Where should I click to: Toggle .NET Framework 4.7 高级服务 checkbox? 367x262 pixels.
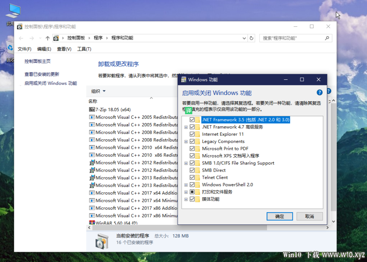pyautogui.click(x=192, y=127)
